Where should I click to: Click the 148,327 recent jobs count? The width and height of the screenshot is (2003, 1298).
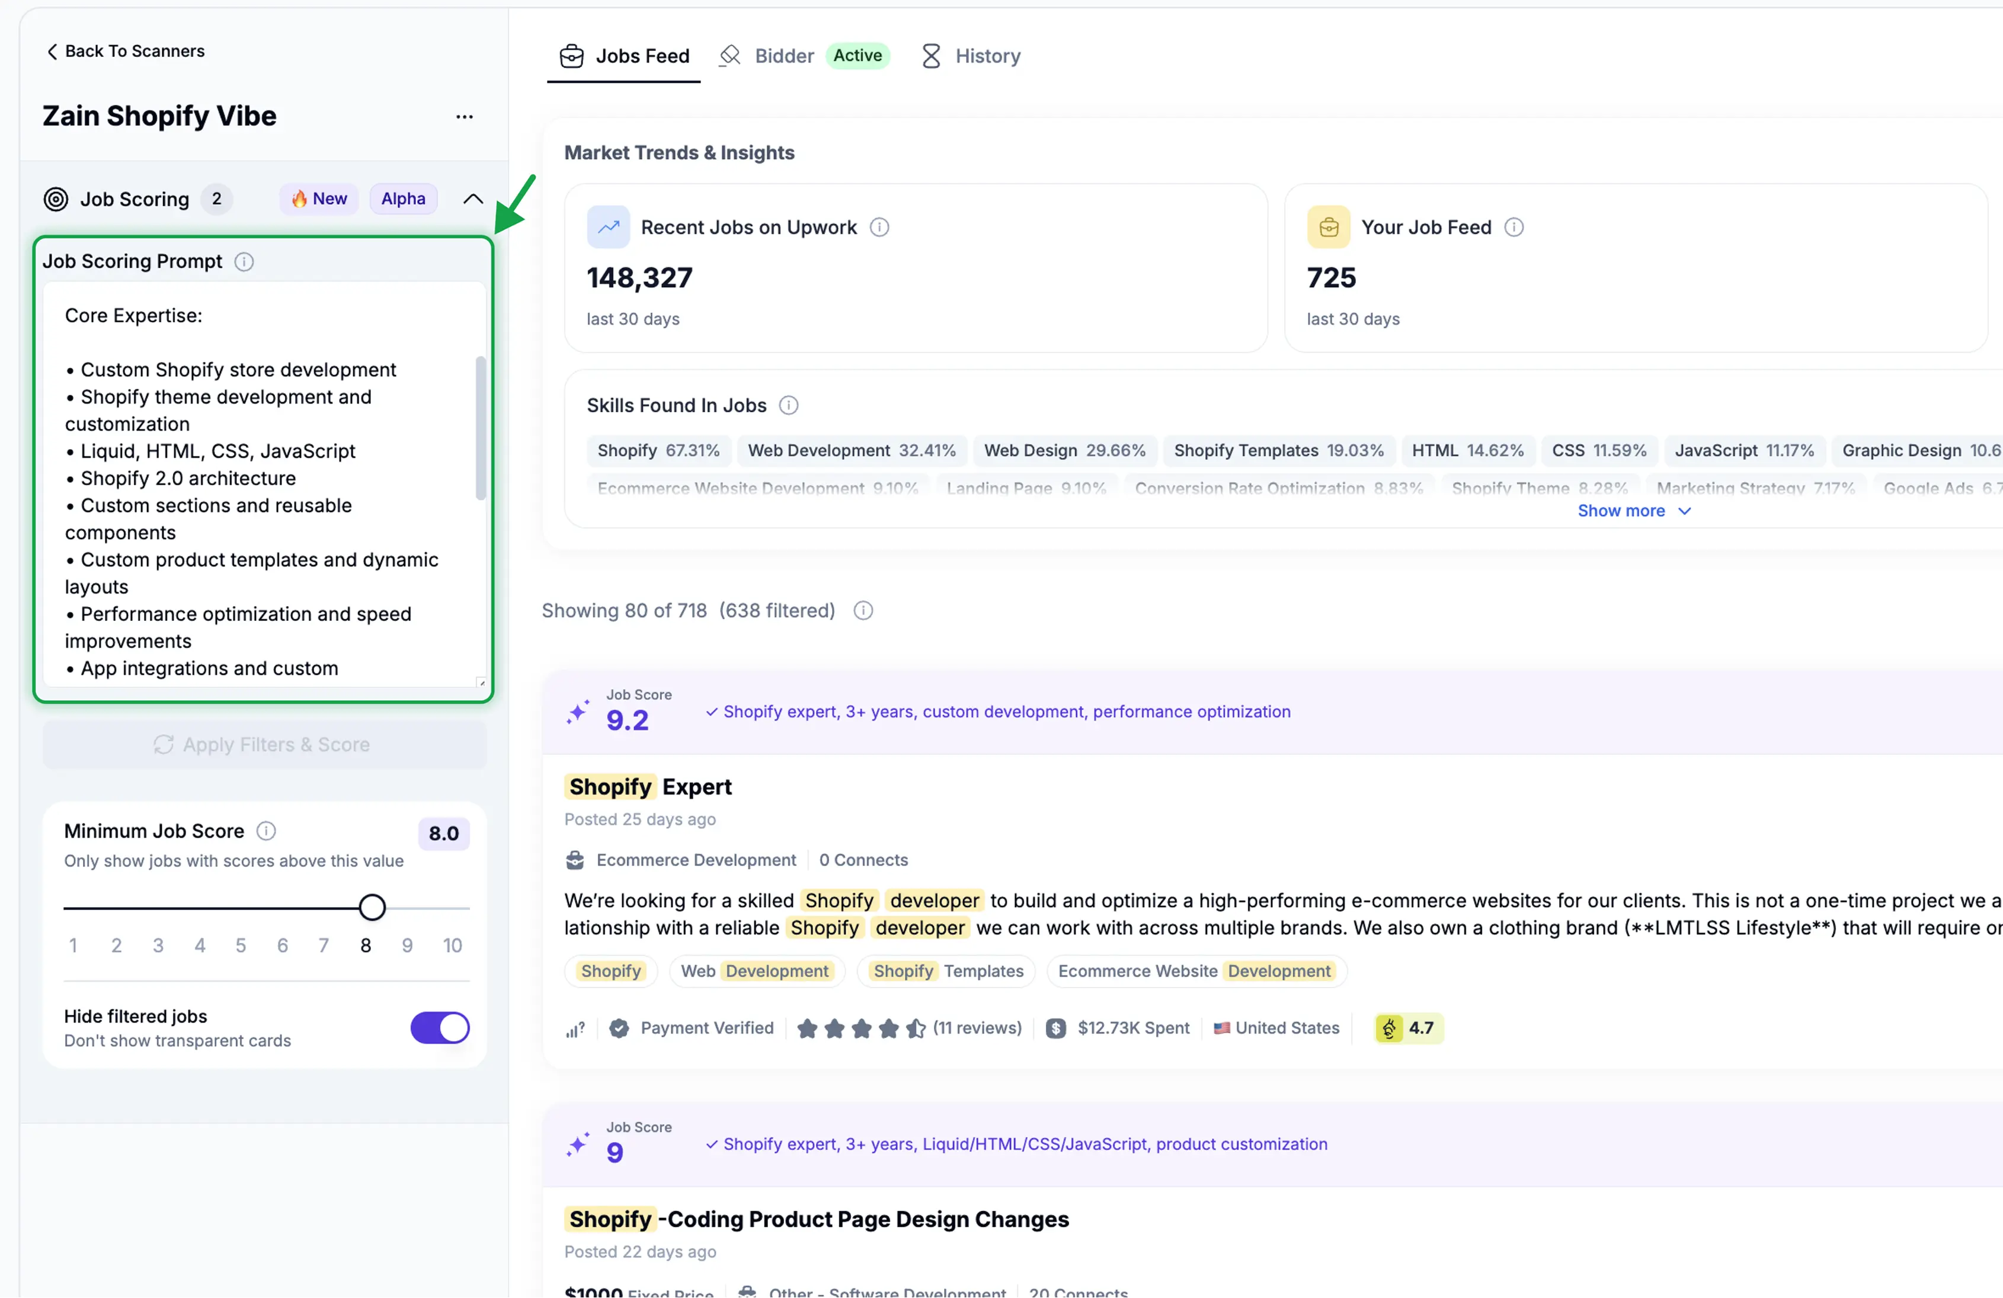[639, 278]
